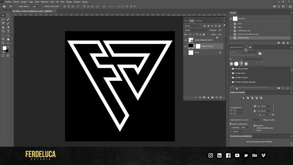Select the Rectangular Marquee tool
Image resolution: width=293 pixels, height=165 pixels.
(x=8, y=15)
